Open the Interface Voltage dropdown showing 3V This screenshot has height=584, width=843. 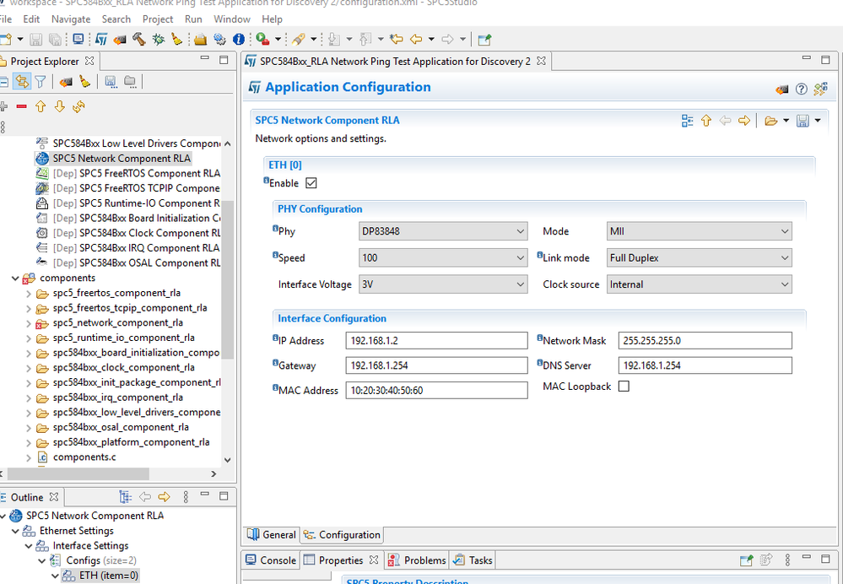coord(443,284)
